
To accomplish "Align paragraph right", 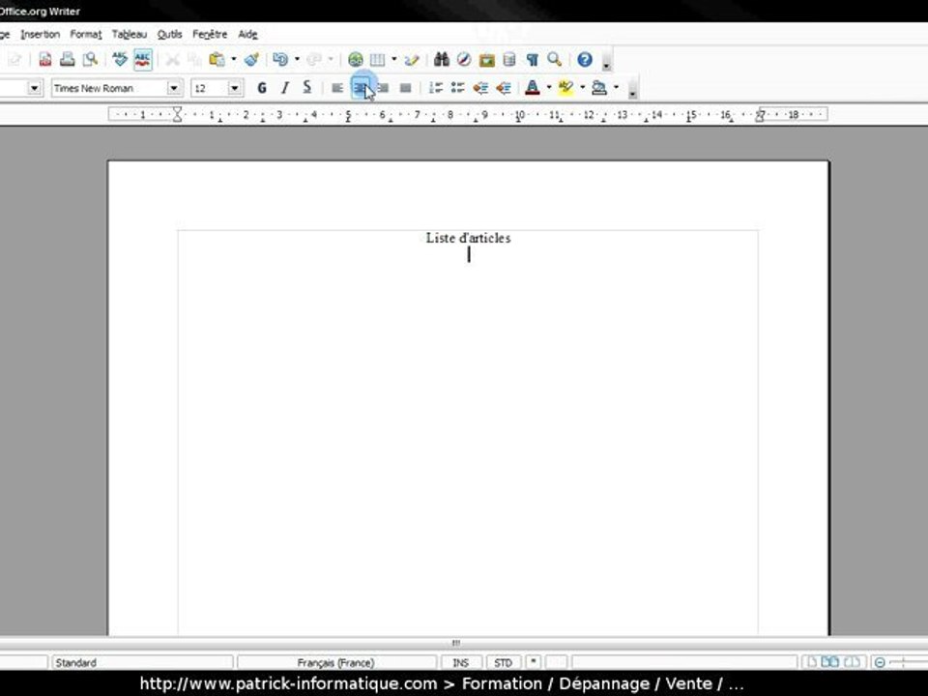I will tap(383, 88).
